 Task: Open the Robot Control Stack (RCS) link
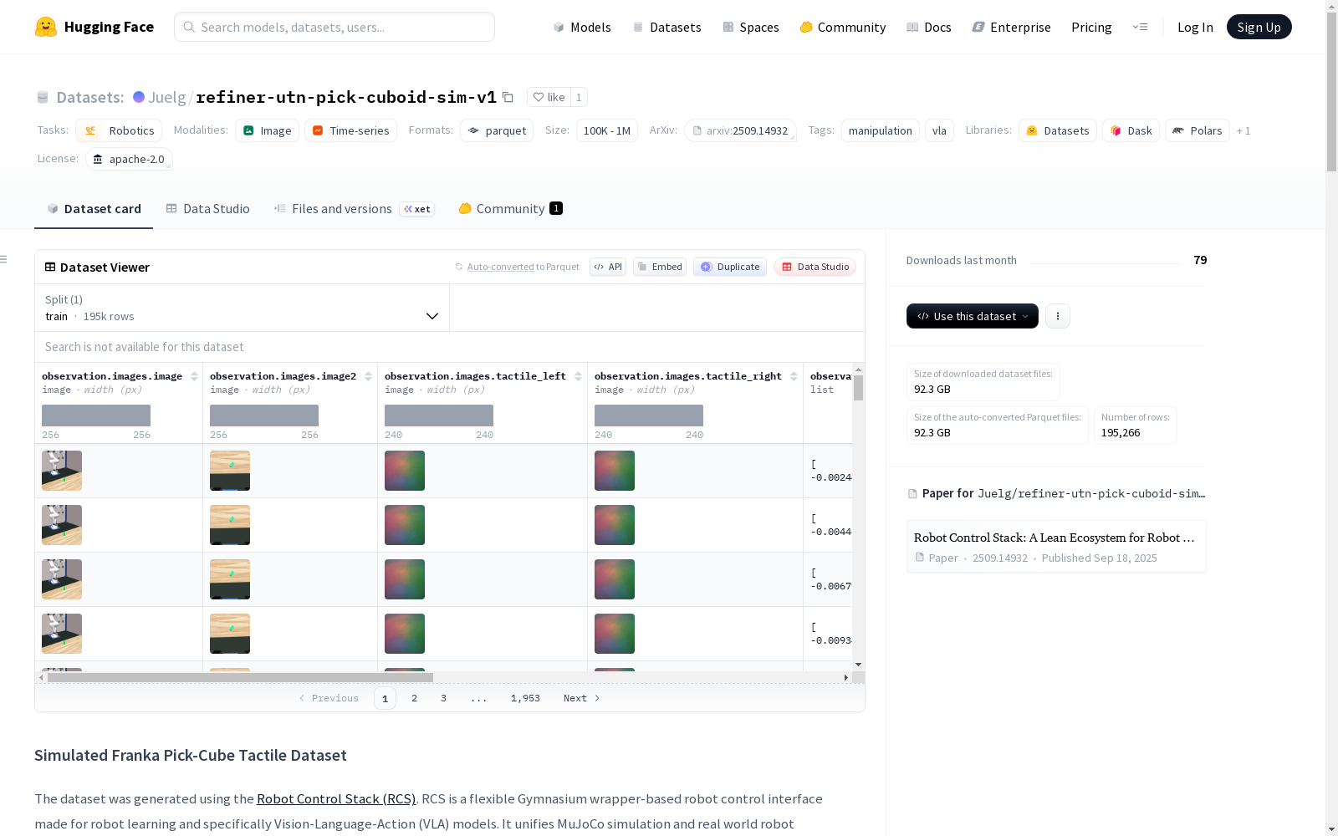coord(336,799)
